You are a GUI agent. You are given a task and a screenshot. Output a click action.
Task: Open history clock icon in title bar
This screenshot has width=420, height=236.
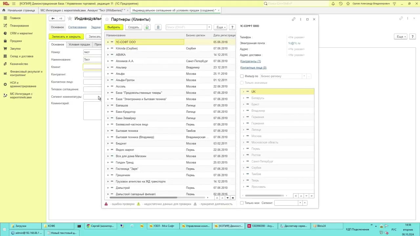coord(341,4)
